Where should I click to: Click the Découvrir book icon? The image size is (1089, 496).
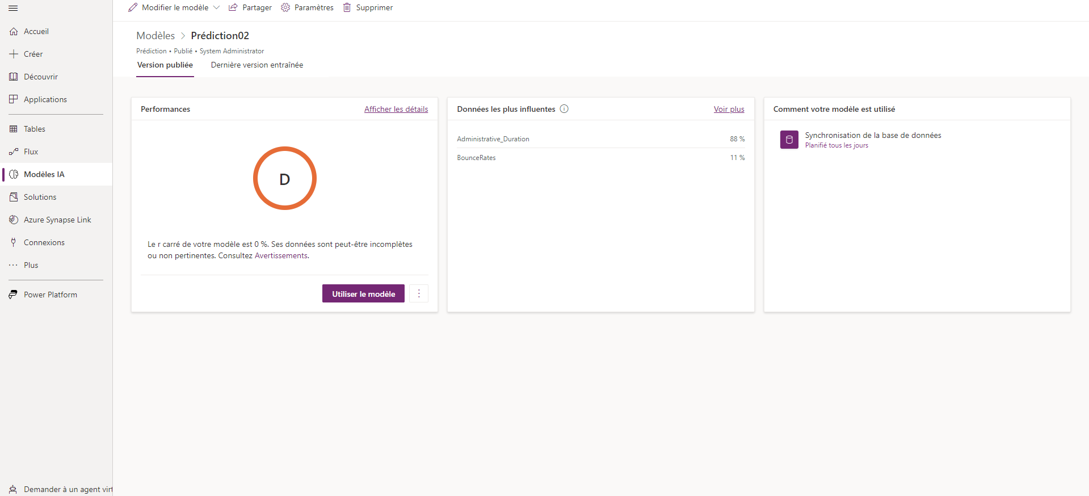click(x=14, y=77)
